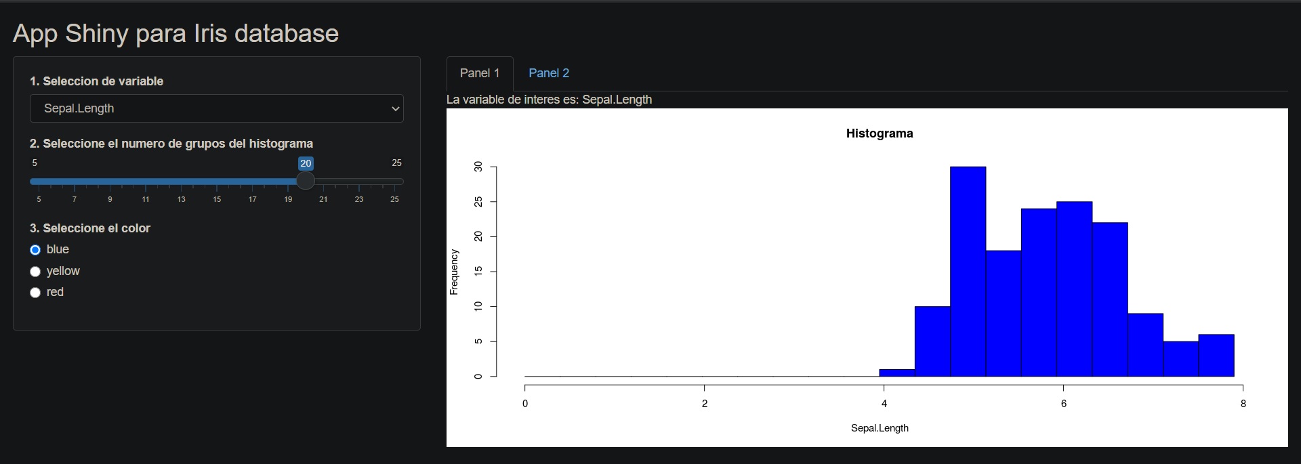1301x464 pixels.
Task: Select the blue color radio button
Action: [35, 250]
